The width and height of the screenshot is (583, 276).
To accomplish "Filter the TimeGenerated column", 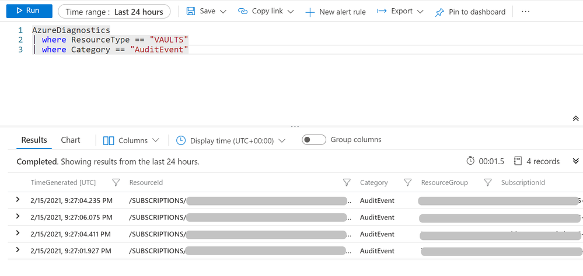I will point(116,183).
